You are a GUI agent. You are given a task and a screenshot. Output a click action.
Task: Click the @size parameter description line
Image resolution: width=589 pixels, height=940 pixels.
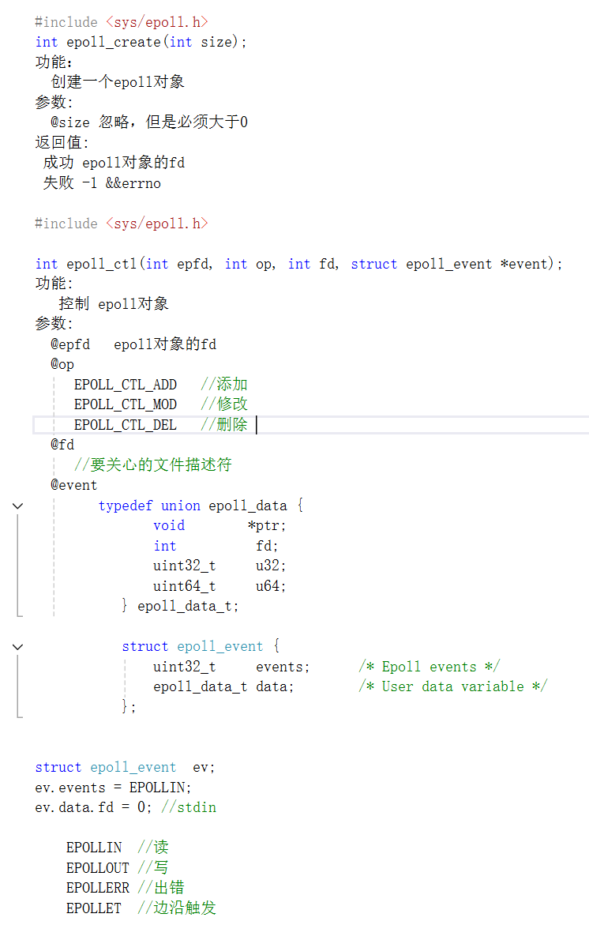tap(149, 122)
